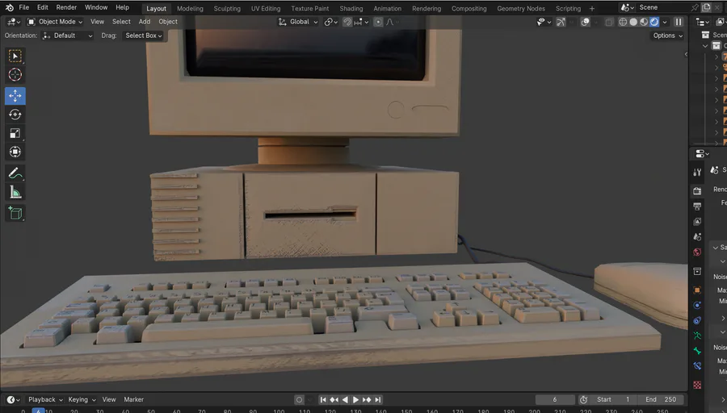Play the animation forward

click(x=355, y=399)
